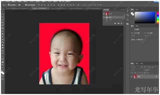Screen dimensions: 160x95
Task: Select the Lasso tool
Action: [3, 17]
